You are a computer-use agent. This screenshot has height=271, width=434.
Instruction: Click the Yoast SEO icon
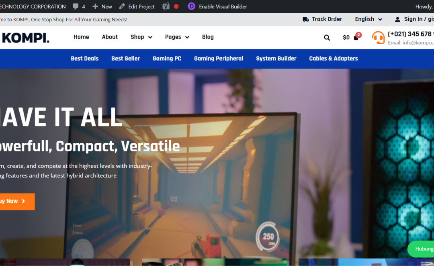(166, 6)
